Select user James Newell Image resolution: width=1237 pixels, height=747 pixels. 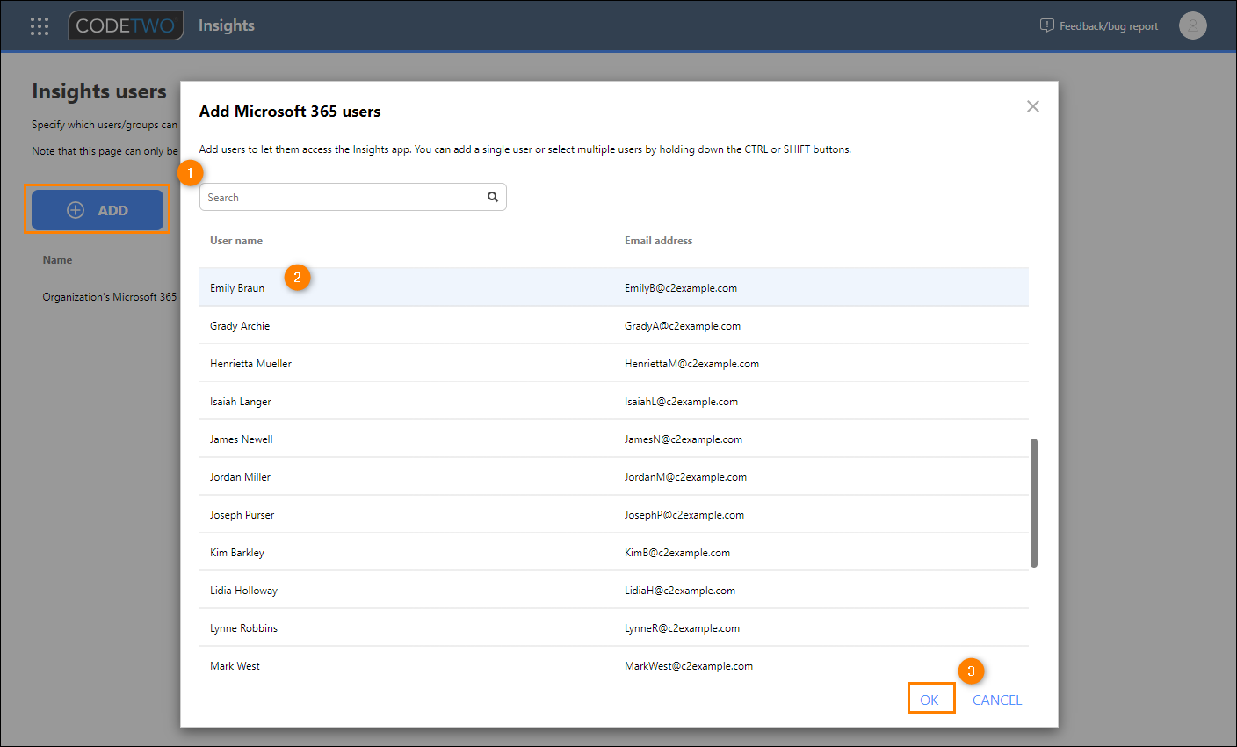614,439
